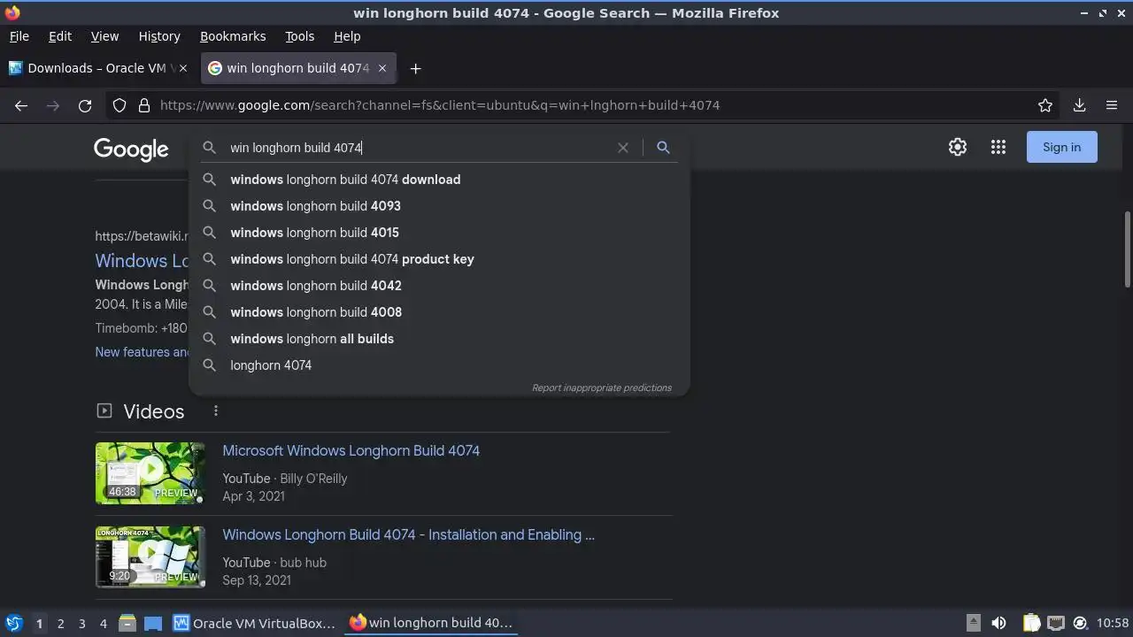Open the network tray icon
Image resolution: width=1133 pixels, height=637 pixels.
coord(1055,623)
